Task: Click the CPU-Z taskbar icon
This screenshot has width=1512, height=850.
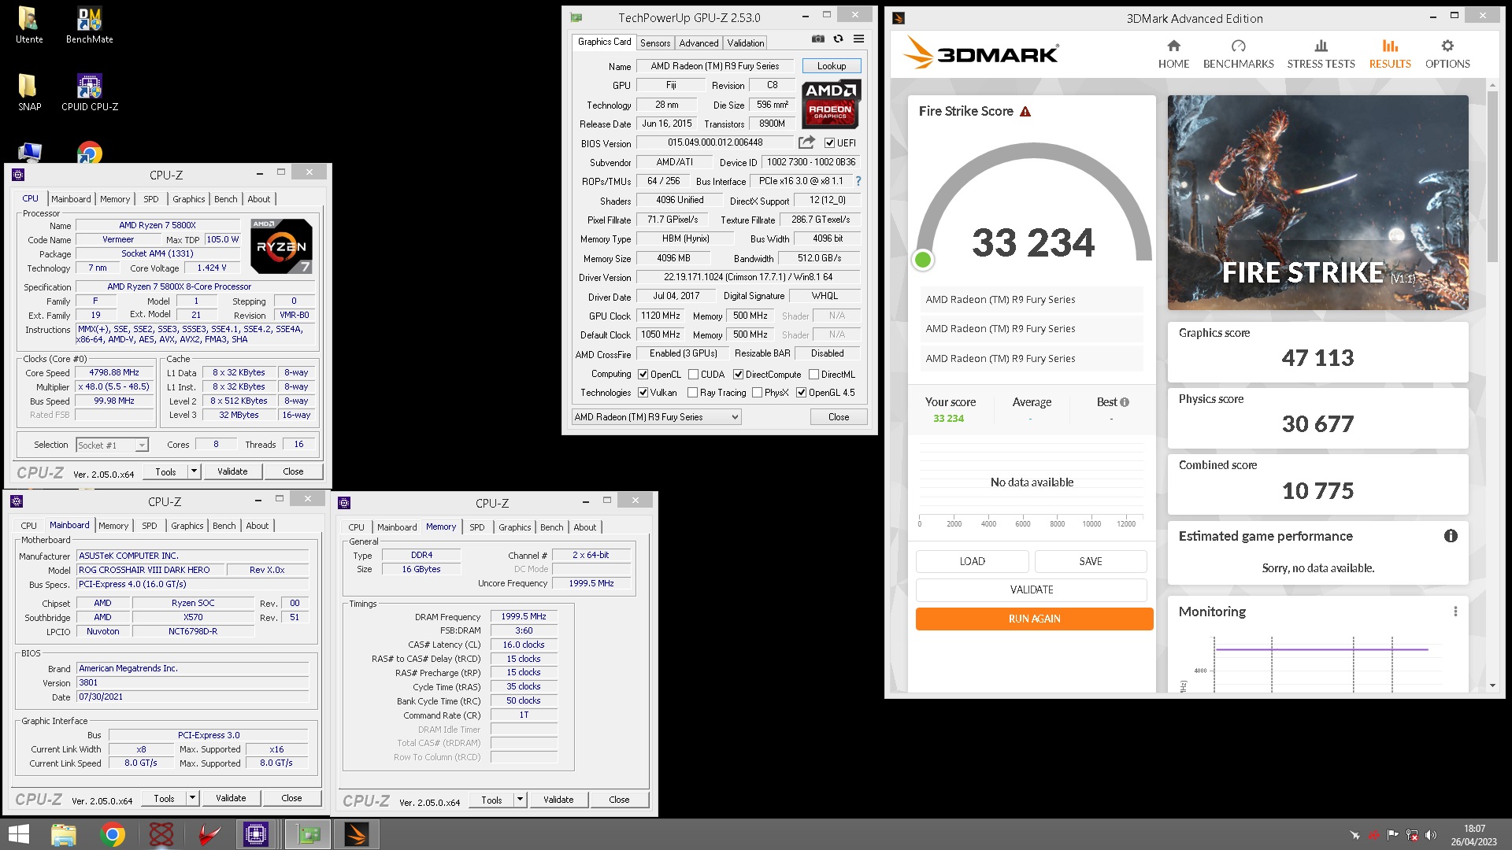Action: tap(256, 834)
